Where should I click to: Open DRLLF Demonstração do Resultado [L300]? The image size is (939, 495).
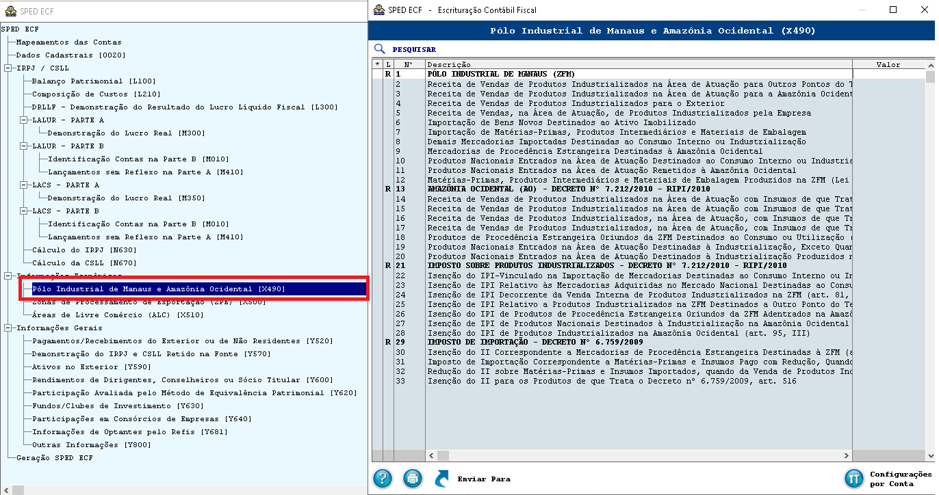185,107
